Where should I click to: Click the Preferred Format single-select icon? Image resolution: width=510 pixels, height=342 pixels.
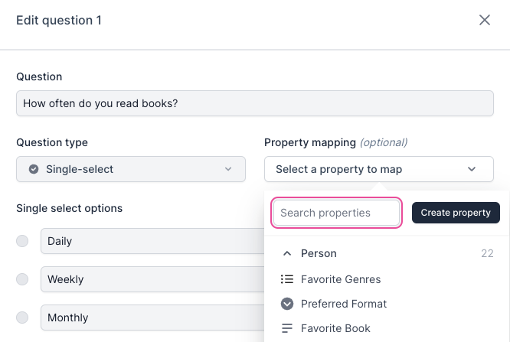pyautogui.click(x=287, y=304)
